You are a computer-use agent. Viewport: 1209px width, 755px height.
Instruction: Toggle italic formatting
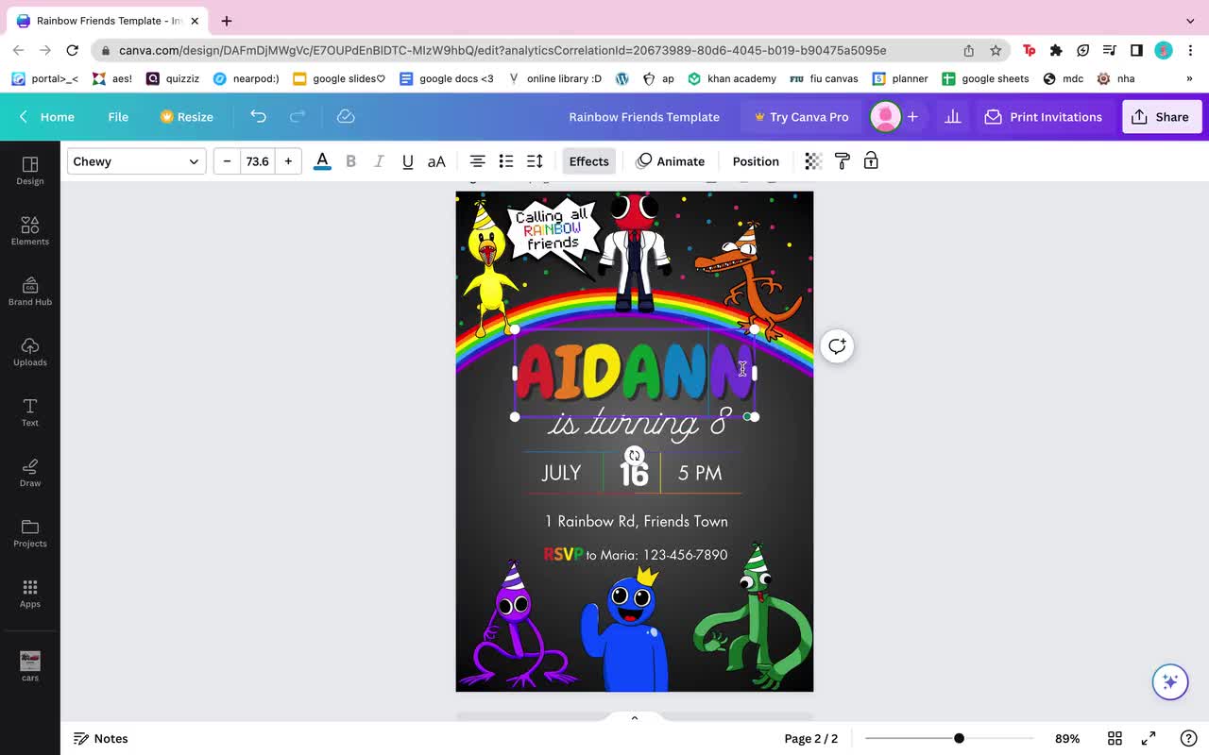pyautogui.click(x=379, y=161)
